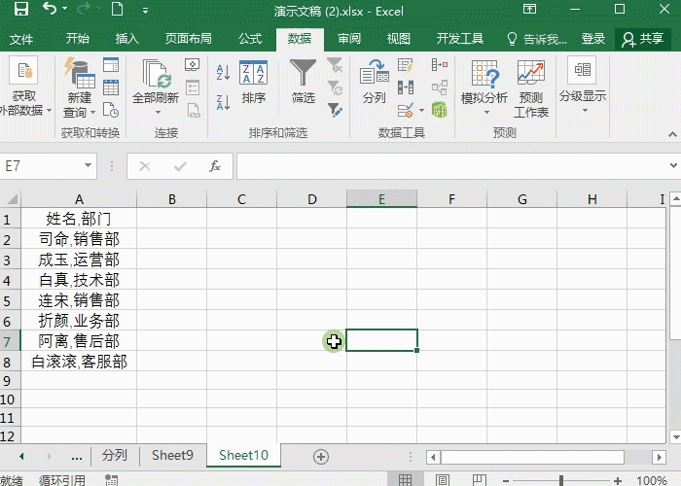Open Customize Quick Access Toolbar arrow
Screen dimensions: 681x486
click(146, 11)
